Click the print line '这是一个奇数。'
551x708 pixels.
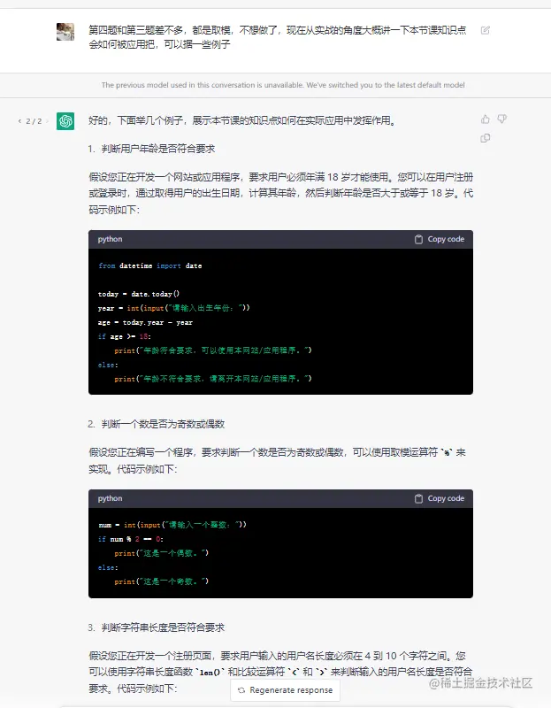[161, 581]
